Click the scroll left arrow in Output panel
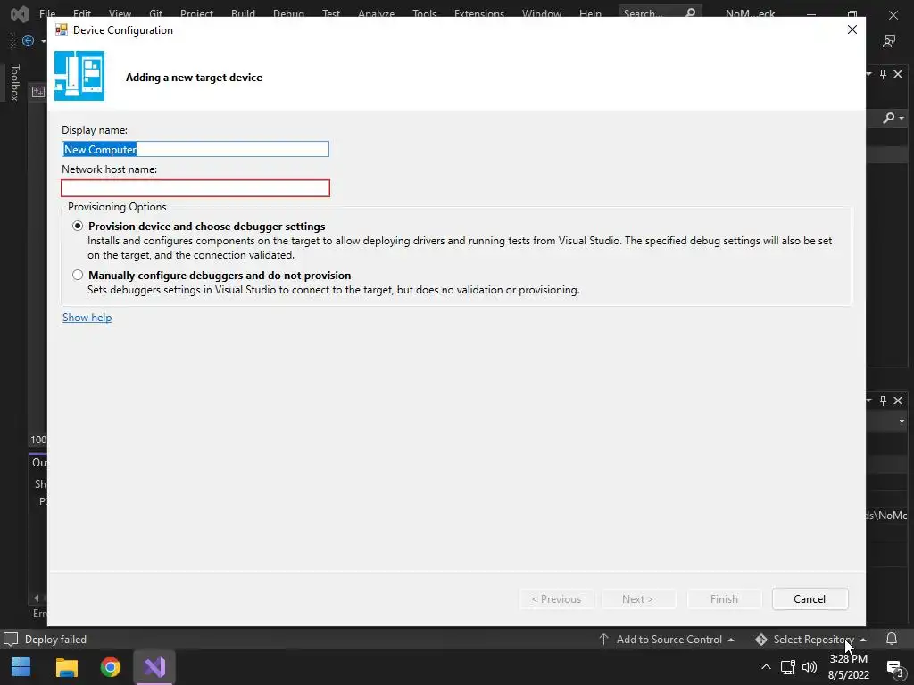Screen dimensions: 914x685 point(37,598)
